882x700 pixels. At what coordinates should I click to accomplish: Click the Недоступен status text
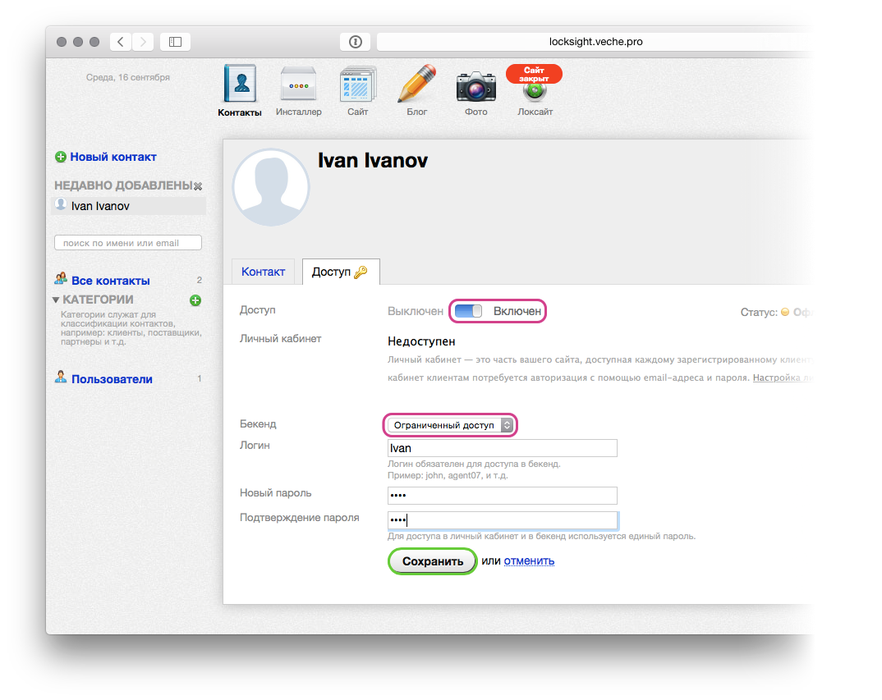[421, 341]
